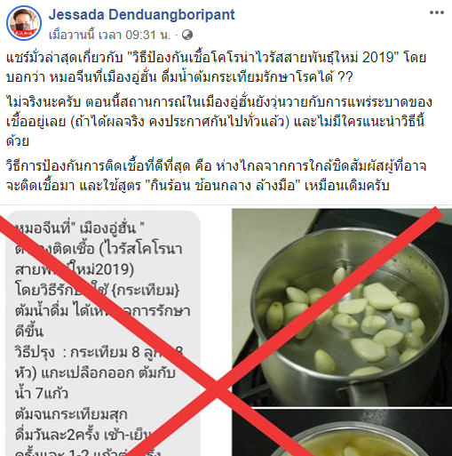Click the {กระเทียม} text in the chat image

[x=146, y=291]
